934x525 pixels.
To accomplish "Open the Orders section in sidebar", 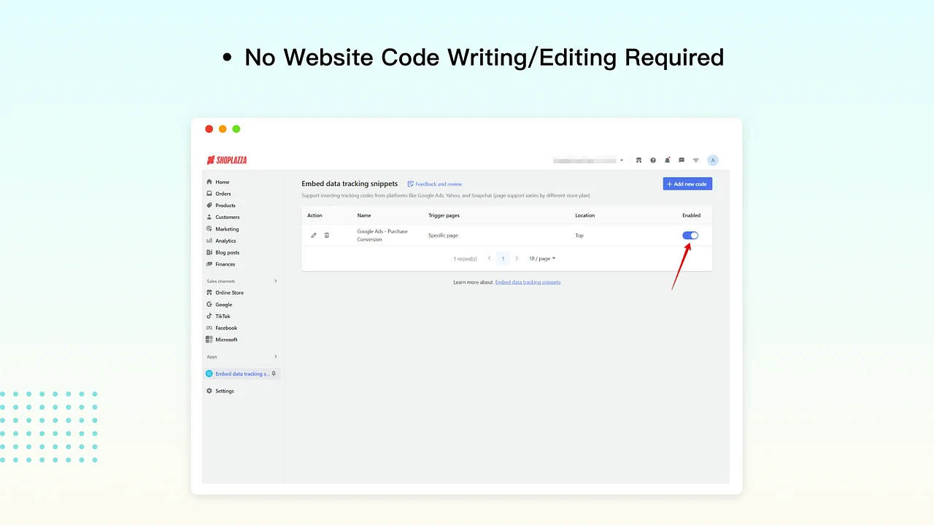I will pyautogui.click(x=223, y=193).
